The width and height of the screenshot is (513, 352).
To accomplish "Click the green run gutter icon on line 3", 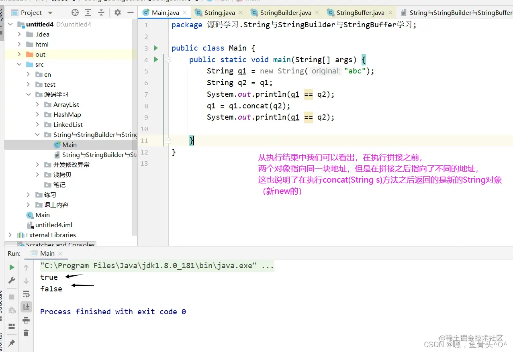I will [156, 48].
